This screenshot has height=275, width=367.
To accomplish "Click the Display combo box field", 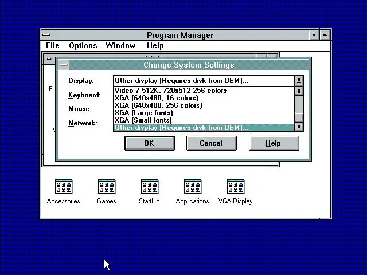I will coord(204,81).
